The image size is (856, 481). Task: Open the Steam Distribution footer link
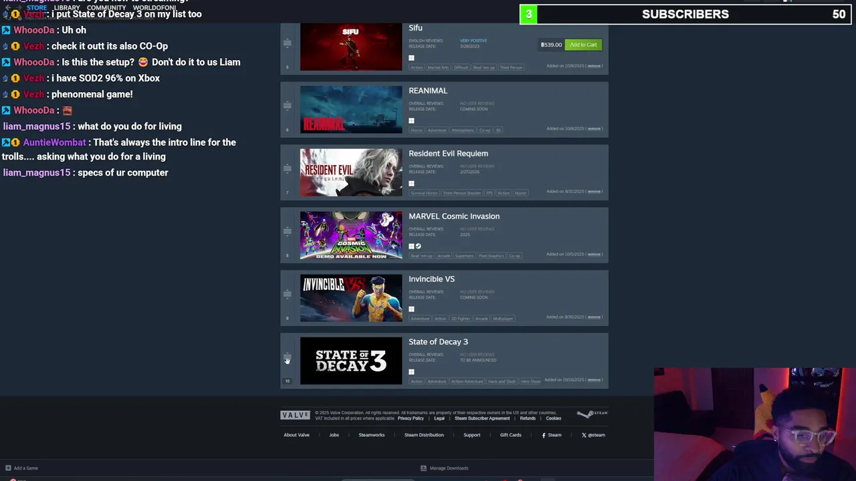click(x=424, y=435)
